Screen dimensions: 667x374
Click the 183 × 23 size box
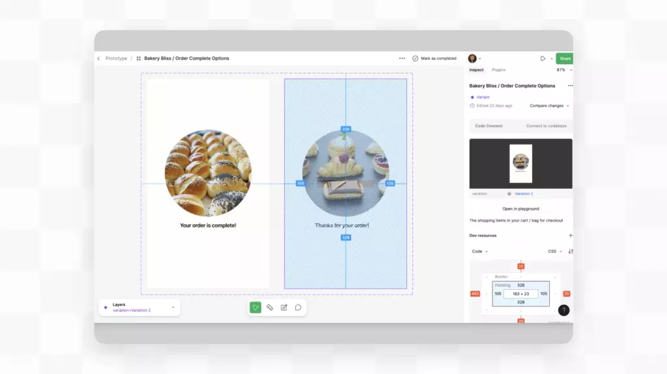coord(520,294)
